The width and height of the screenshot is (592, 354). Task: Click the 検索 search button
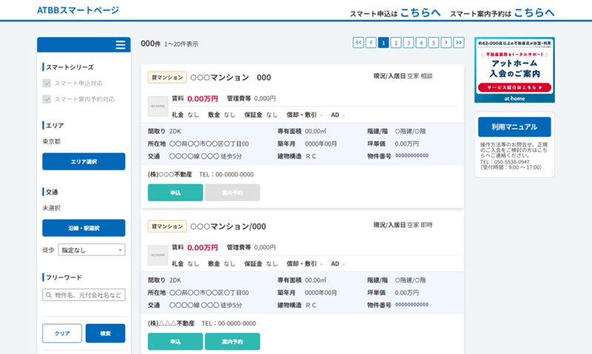pyautogui.click(x=105, y=333)
